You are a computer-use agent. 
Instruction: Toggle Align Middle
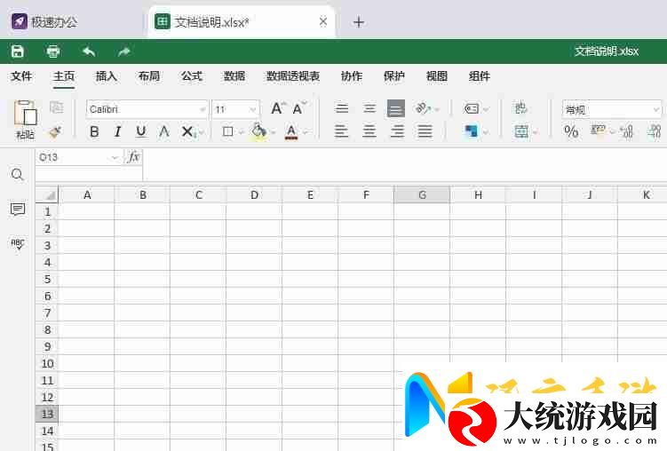(x=369, y=108)
